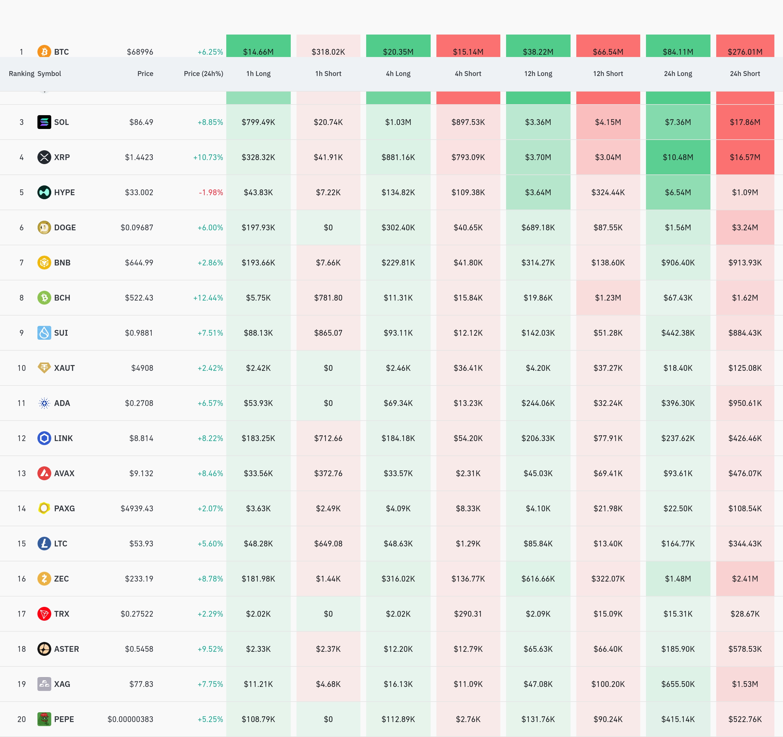The width and height of the screenshot is (783, 737).
Task: Click the BNB coin icon
Action: [44, 262]
